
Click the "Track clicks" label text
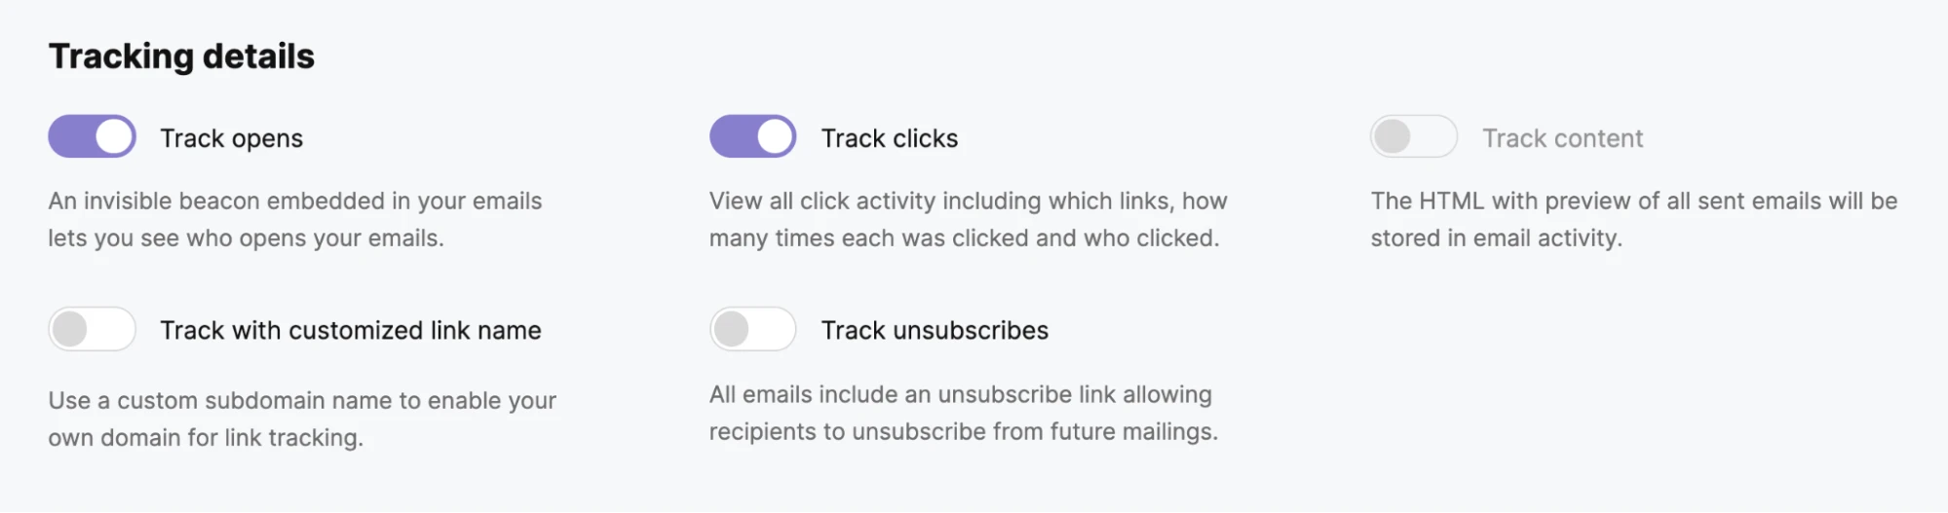pyautogui.click(x=889, y=138)
